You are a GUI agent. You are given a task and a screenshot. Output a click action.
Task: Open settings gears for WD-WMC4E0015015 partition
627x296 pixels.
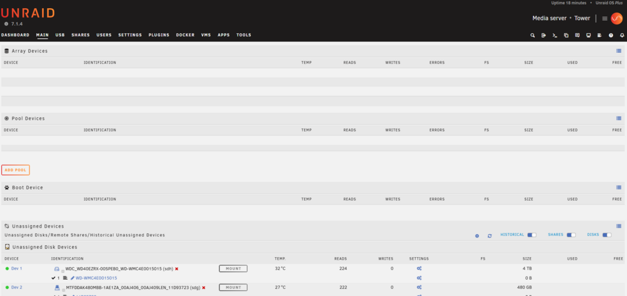tap(419, 278)
